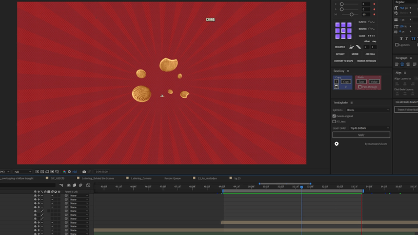The image size is (418, 235).
Task: Select the center anchor point square
Action: 343,31
